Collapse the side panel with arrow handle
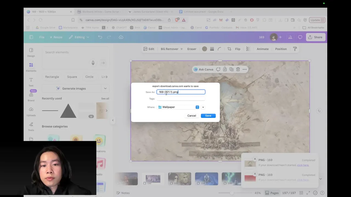The image size is (351, 197). (x=113, y=120)
